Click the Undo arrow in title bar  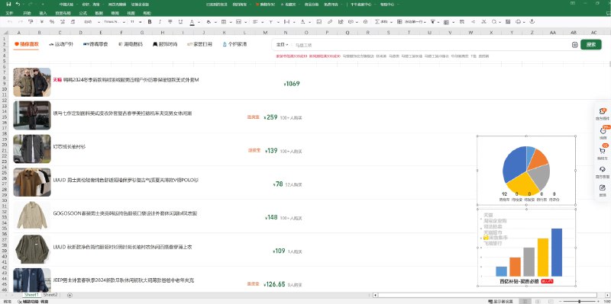(x=18, y=4)
